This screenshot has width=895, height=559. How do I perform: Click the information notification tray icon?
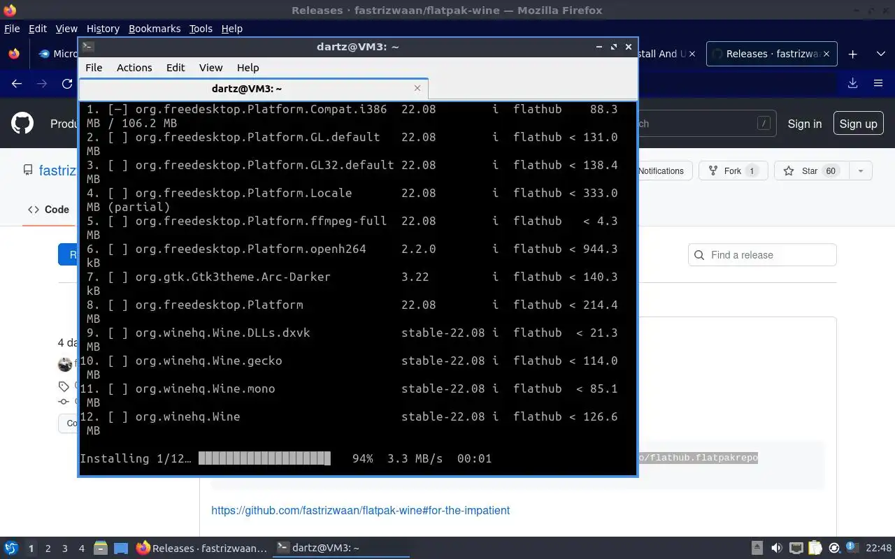(852, 547)
